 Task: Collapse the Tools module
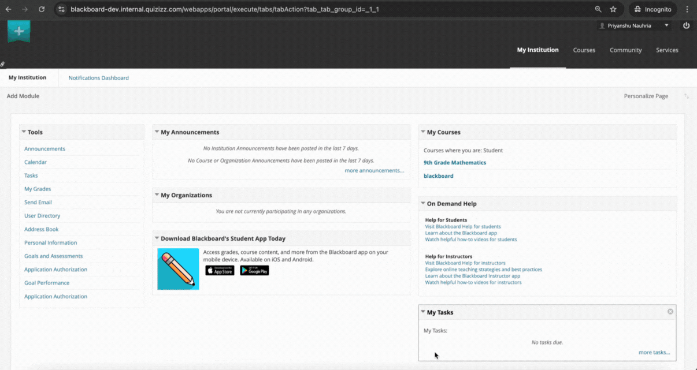[24, 132]
